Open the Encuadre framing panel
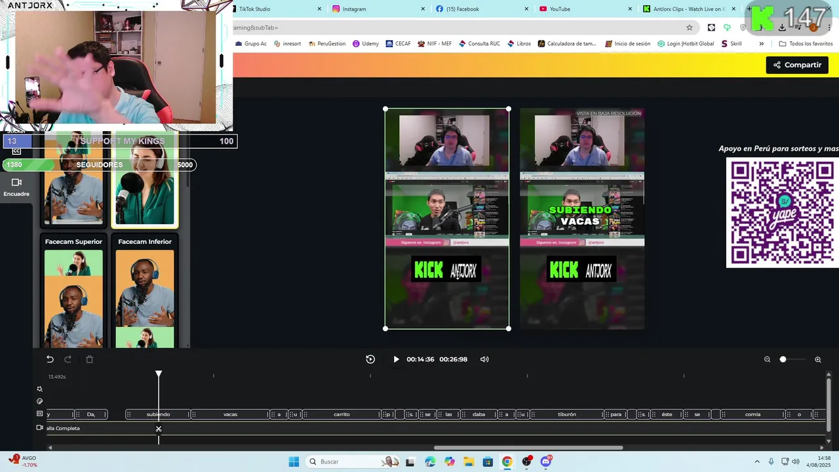839x472 pixels. [16, 187]
